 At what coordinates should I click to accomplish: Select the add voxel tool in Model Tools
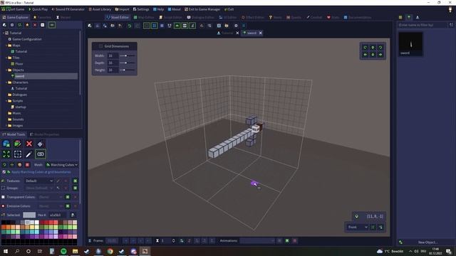6,144
